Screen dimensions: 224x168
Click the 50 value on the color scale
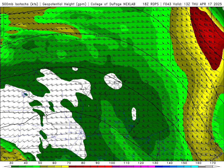pos(40,163)
